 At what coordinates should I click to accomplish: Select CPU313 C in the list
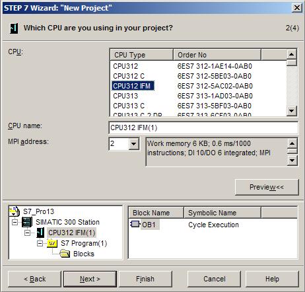tap(129, 106)
